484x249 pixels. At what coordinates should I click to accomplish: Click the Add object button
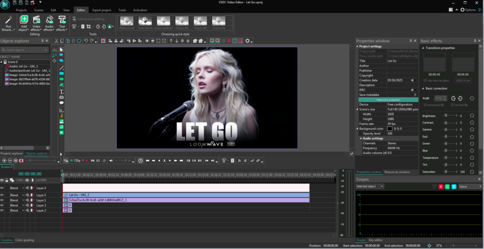(x=24, y=24)
